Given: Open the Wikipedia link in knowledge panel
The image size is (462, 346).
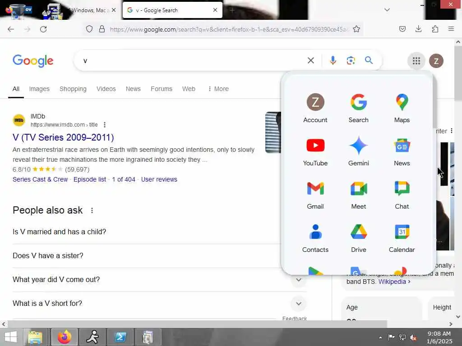Looking at the screenshot, I should coord(394,282).
